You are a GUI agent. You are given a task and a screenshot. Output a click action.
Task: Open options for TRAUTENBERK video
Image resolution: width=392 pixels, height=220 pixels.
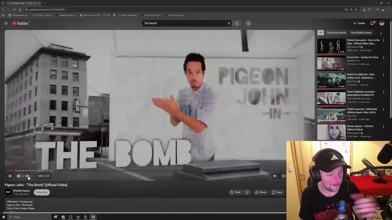click(x=383, y=92)
